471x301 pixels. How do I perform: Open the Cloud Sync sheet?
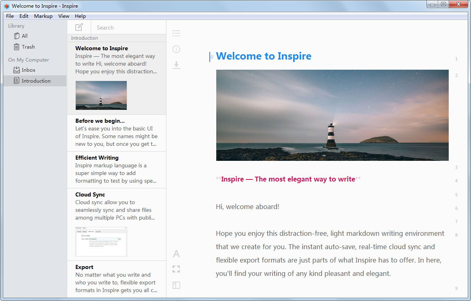pos(117,224)
